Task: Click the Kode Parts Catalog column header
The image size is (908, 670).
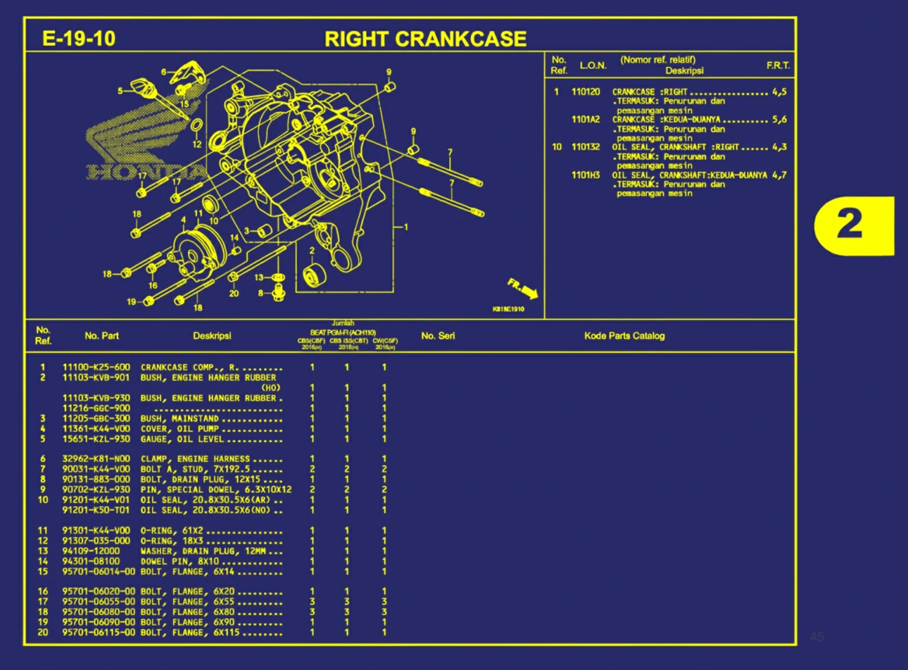Action: point(624,336)
